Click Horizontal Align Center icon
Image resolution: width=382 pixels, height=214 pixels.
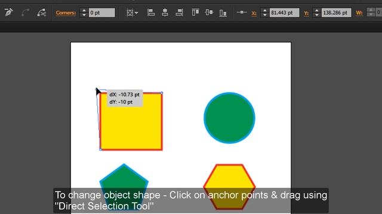(165, 12)
